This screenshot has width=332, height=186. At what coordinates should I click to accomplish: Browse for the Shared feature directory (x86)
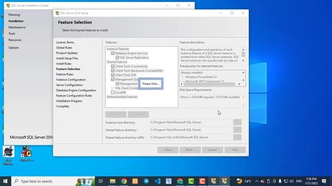pyautogui.click(x=238, y=137)
